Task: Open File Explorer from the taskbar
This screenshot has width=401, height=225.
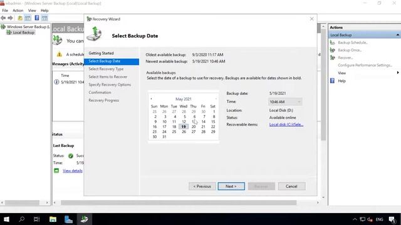Action: (x=53, y=219)
